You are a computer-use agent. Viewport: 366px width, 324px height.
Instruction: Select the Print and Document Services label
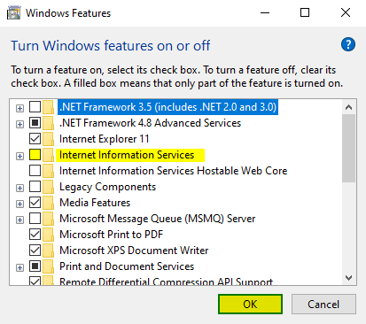point(127,266)
